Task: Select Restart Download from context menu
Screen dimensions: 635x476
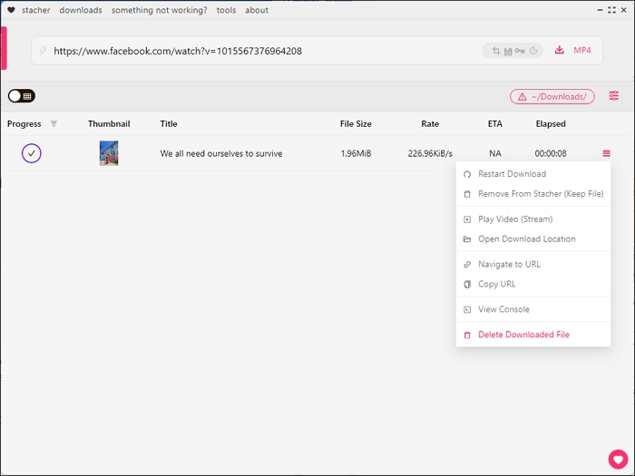Action: tap(512, 174)
